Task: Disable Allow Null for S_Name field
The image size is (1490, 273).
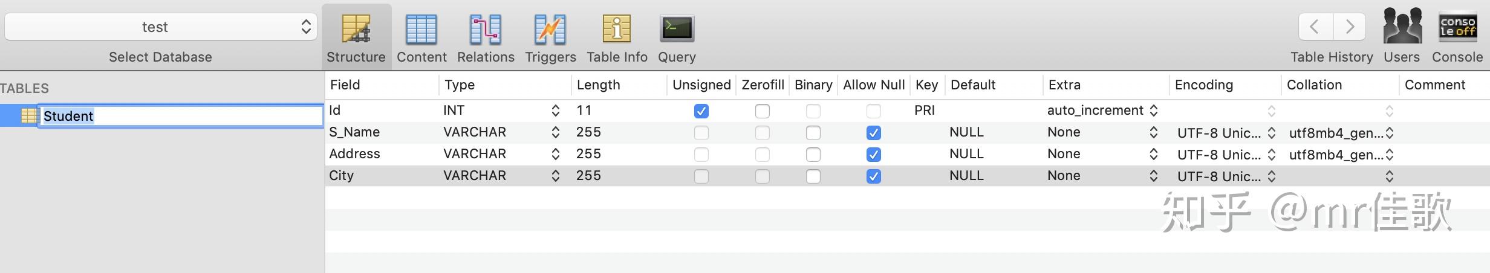Action: coord(874,133)
